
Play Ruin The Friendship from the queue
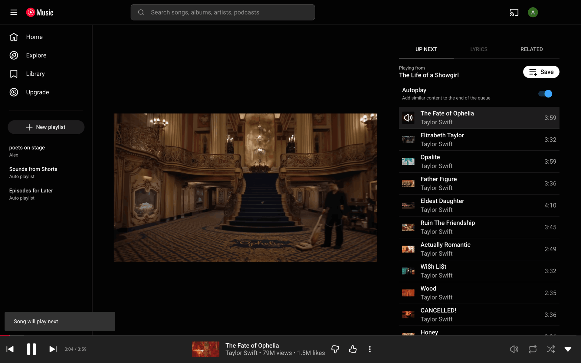point(479,227)
